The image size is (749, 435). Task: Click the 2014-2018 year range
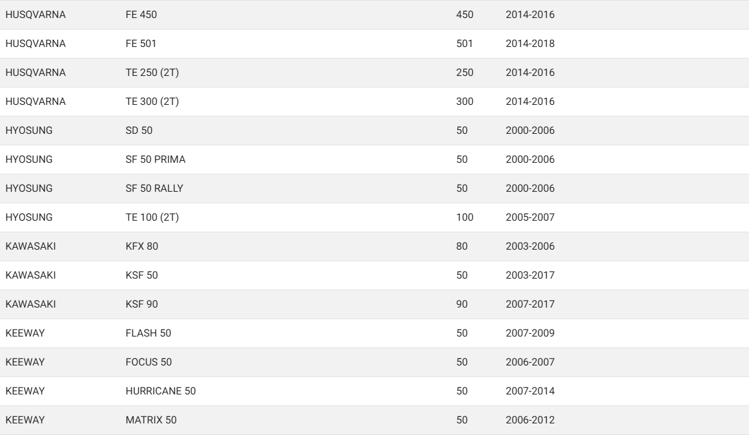pos(530,44)
